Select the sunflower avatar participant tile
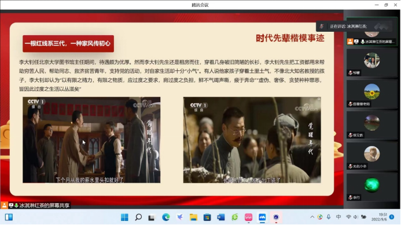Viewport: 401px width, 225px height. [x=372, y=94]
